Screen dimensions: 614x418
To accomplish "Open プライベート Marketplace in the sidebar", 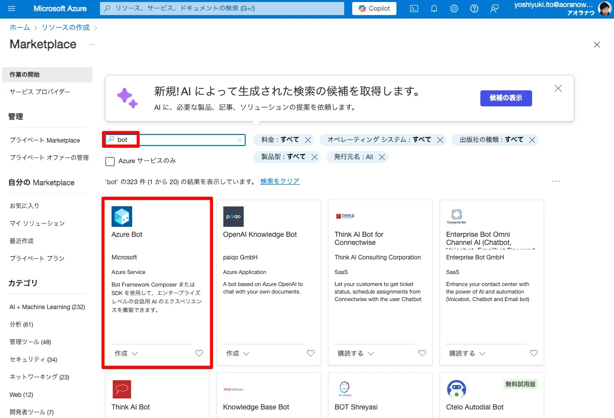I will pos(45,141).
